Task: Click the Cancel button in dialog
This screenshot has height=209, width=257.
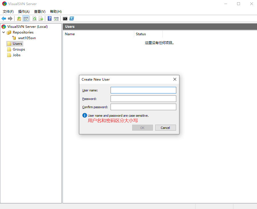Action: (x=165, y=128)
